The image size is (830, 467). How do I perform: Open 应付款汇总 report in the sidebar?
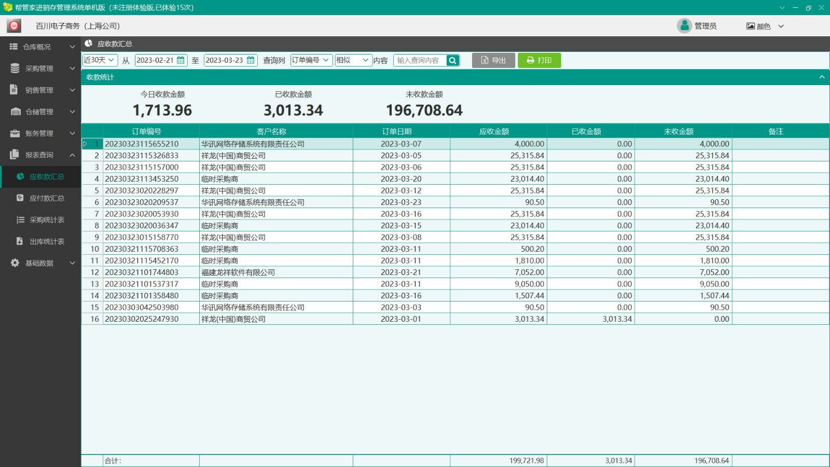[x=47, y=198]
